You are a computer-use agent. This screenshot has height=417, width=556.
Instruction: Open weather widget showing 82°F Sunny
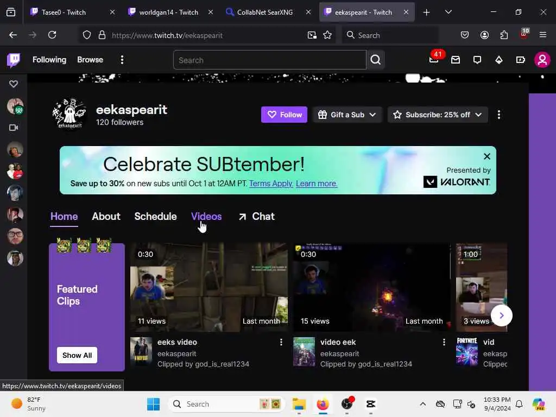point(28,404)
